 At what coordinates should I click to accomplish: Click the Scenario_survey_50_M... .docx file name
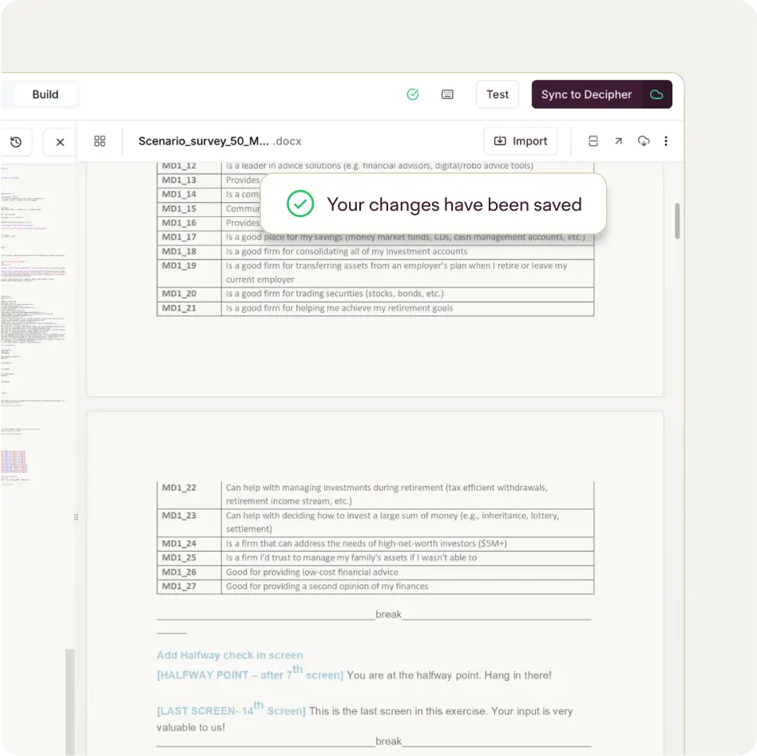(220, 141)
